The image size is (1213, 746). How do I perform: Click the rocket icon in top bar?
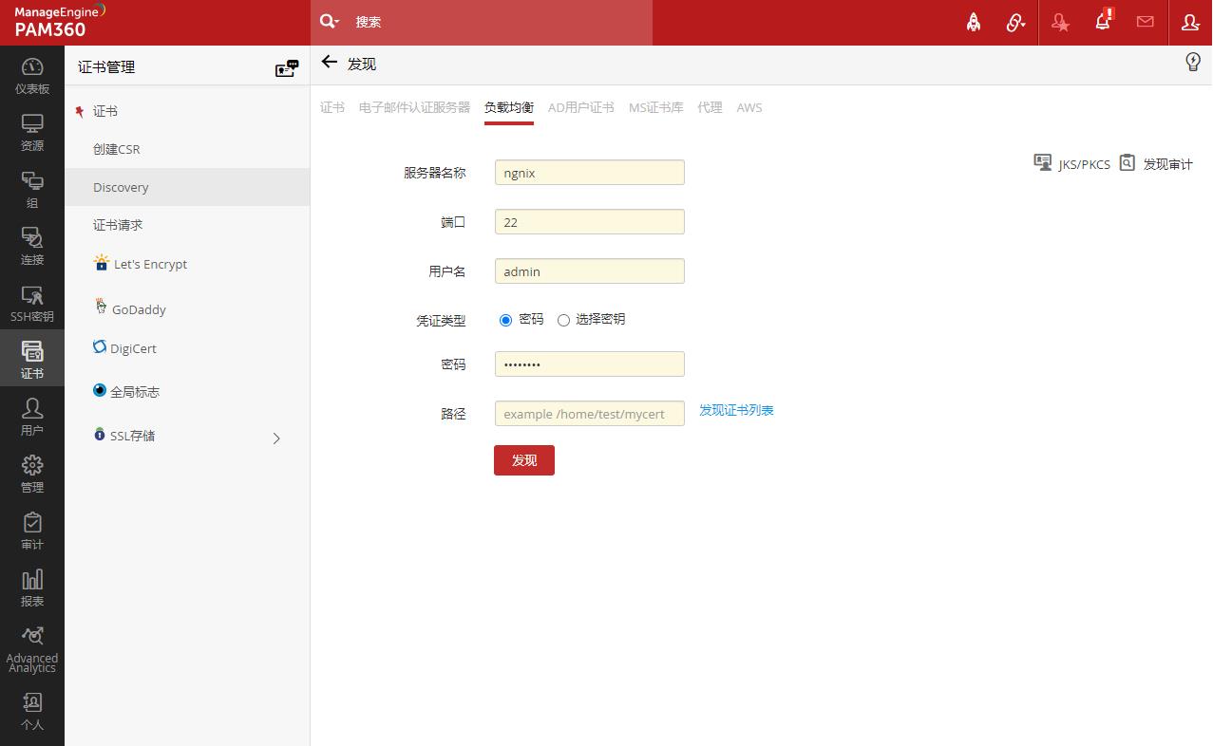pyautogui.click(x=974, y=22)
